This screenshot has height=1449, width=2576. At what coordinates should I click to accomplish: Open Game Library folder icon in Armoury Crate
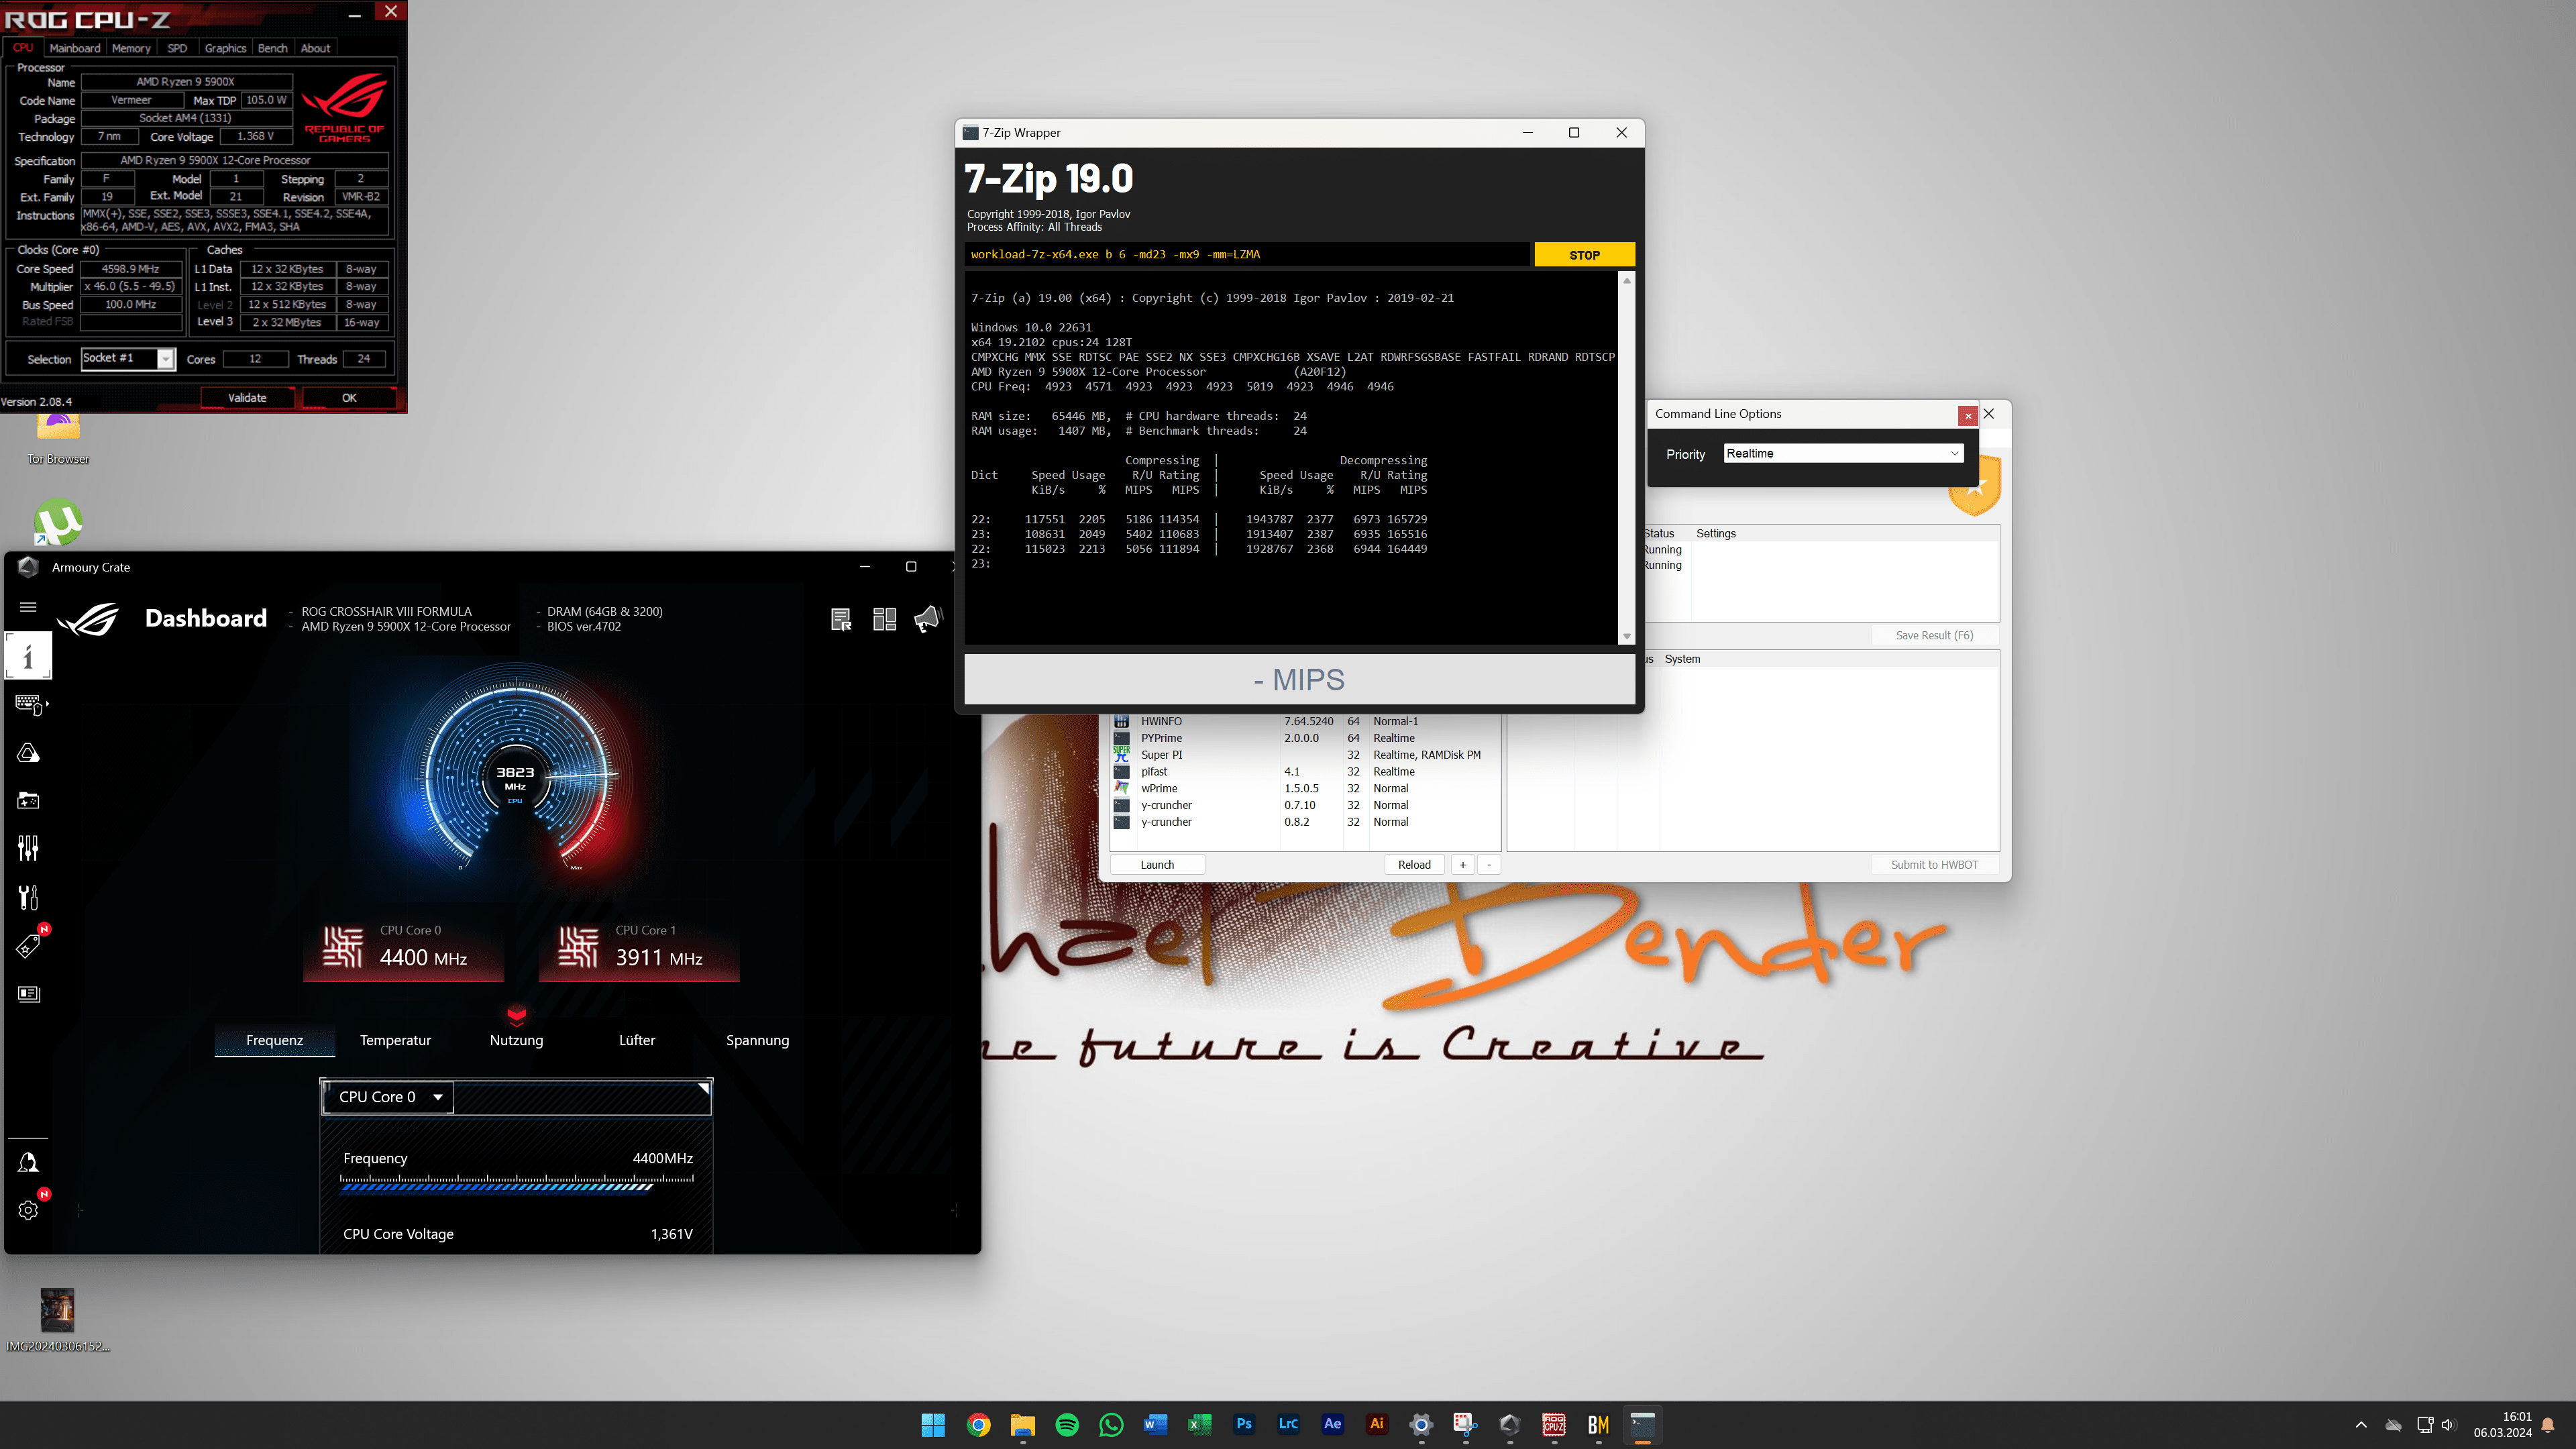click(28, 801)
